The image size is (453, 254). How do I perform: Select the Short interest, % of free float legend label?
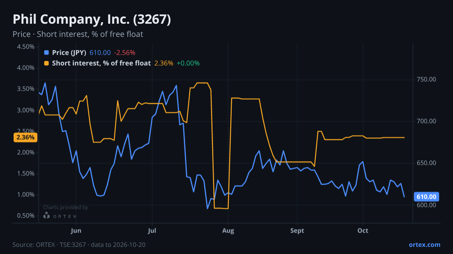click(102, 63)
